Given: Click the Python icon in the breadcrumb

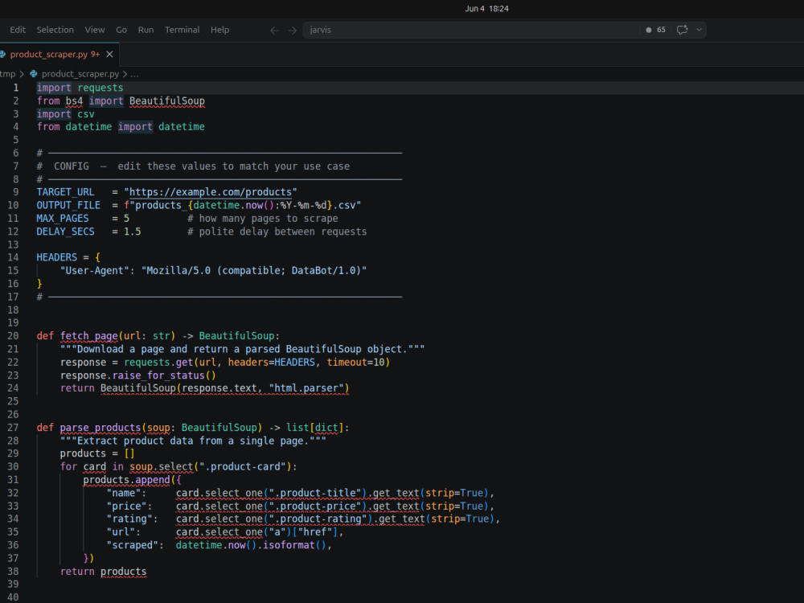Looking at the screenshot, I should point(34,74).
